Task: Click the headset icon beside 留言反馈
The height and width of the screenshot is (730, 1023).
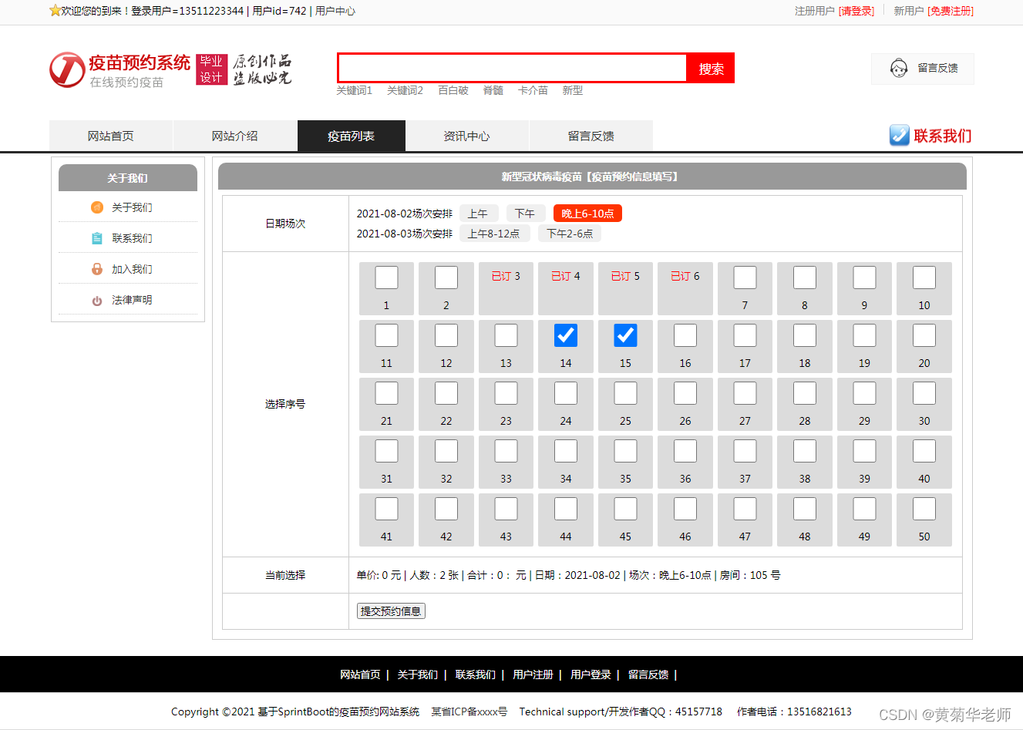Action: tap(899, 69)
